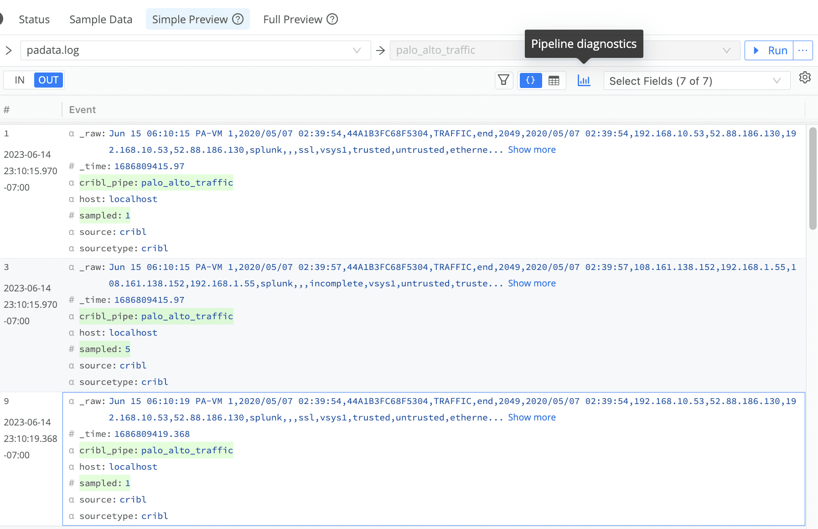Image resolution: width=818 pixels, height=529 pixels.
Task: Show more of event 9 raw data
Action: coord(532,417)
